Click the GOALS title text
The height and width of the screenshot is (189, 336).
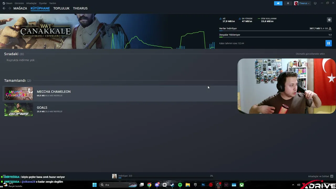tap(42, 108)
